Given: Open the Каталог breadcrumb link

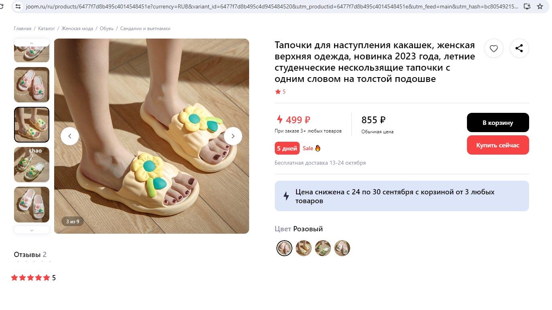Looking at the screenshot, I should (47, 29).
